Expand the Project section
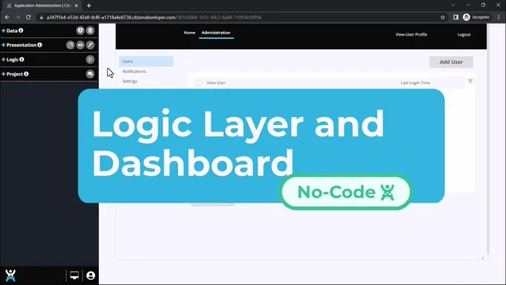This screenshot has width=506, height=285. tap(4, 74)
